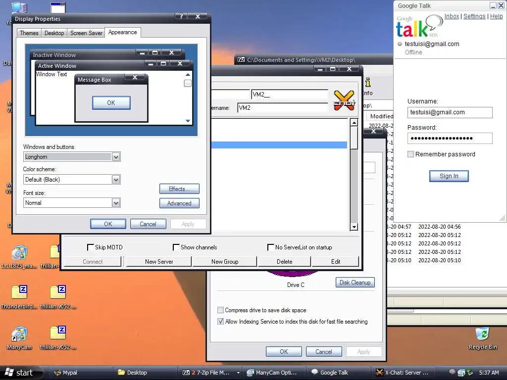Click Advanced button in Display Properties

click(x=179, y=203)
